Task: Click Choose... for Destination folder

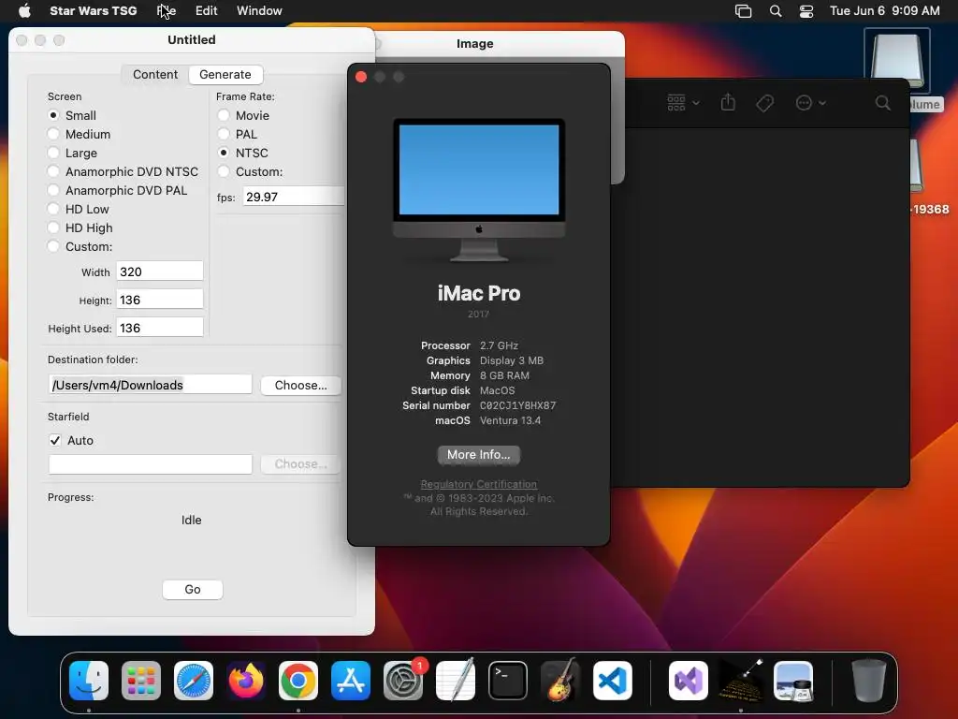Action: click(x=300, y=385)
